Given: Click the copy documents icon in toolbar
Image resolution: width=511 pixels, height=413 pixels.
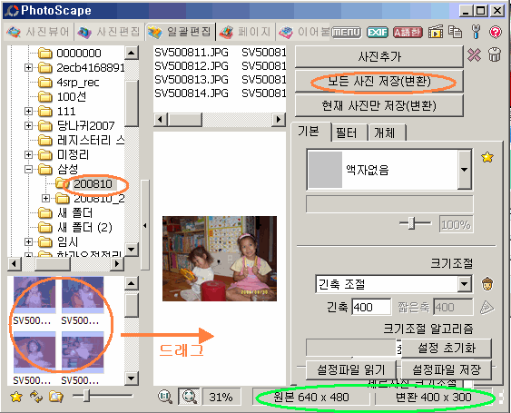Looking at the screenshot, I should click(x=455, y=32).
